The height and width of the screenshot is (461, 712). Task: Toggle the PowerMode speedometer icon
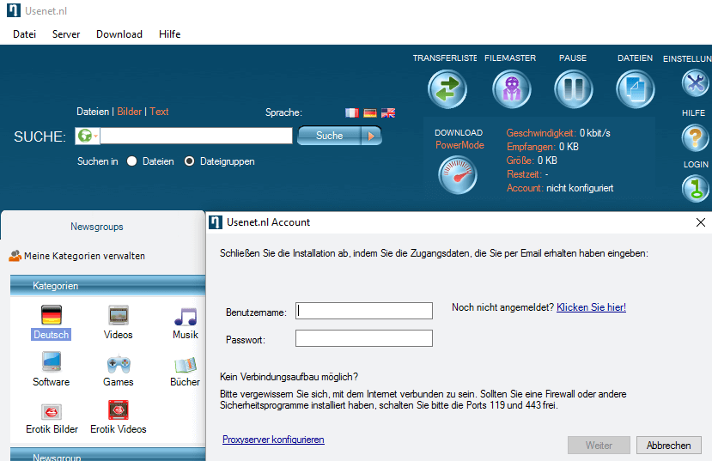pyautogui.click(x=458, y=175)
